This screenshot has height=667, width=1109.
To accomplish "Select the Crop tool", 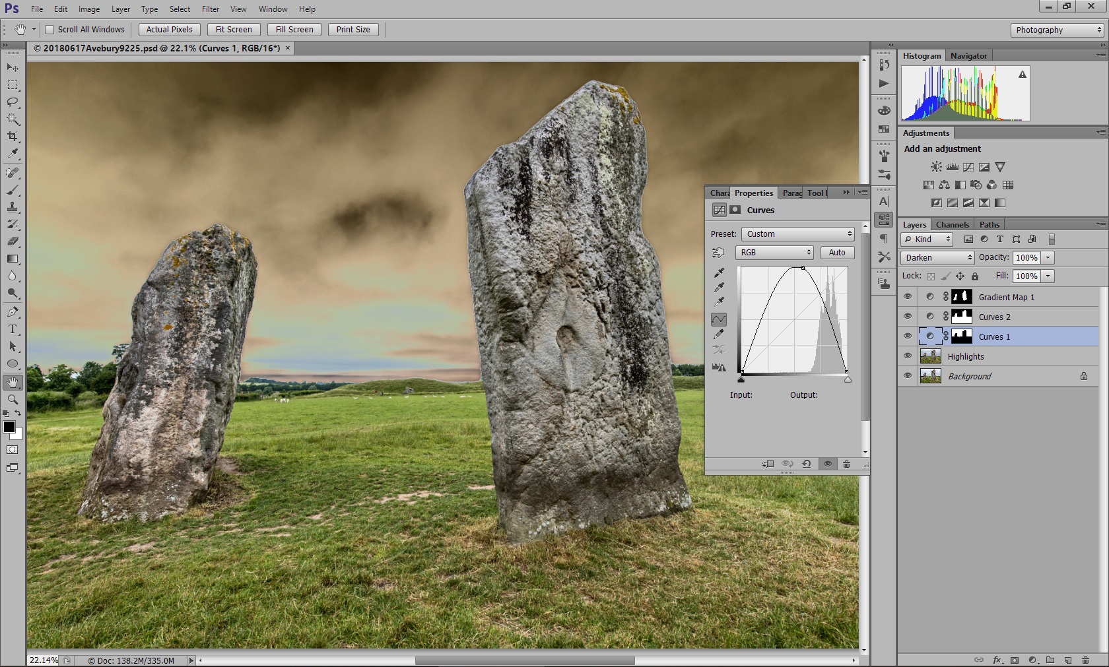I will click(13, 137).
